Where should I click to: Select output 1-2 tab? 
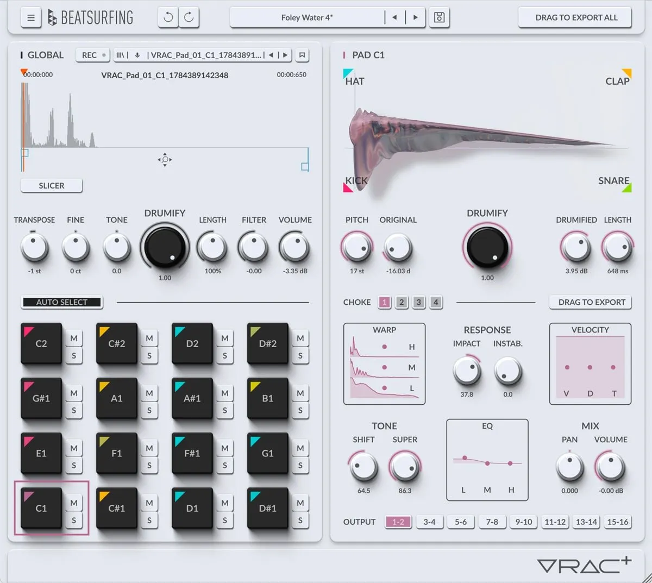tap(398, 522)
